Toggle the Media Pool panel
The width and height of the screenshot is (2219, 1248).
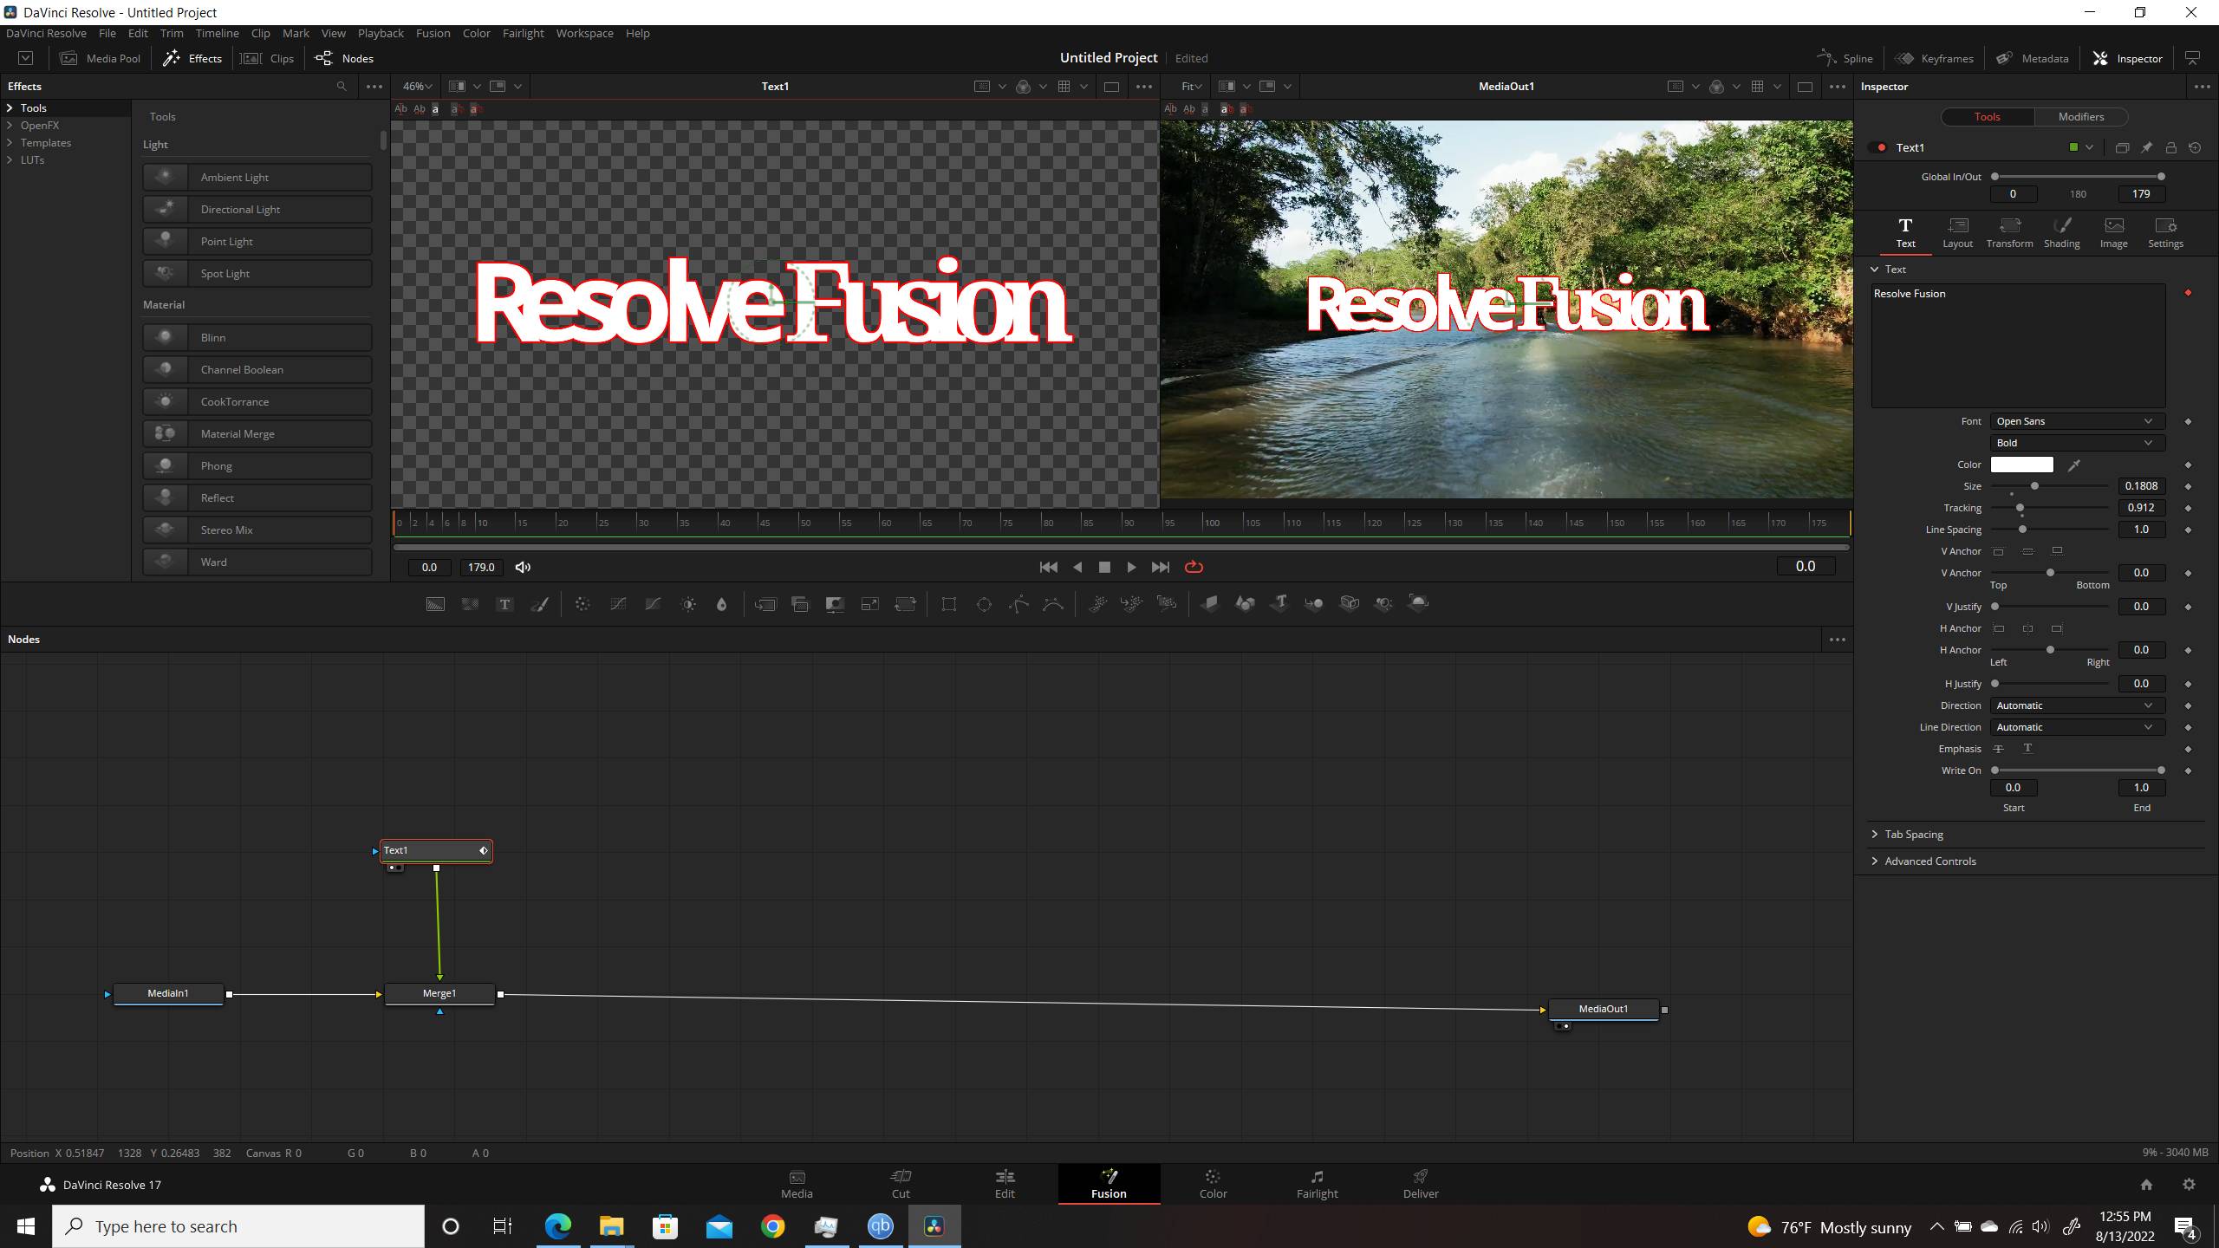(101, 58)
